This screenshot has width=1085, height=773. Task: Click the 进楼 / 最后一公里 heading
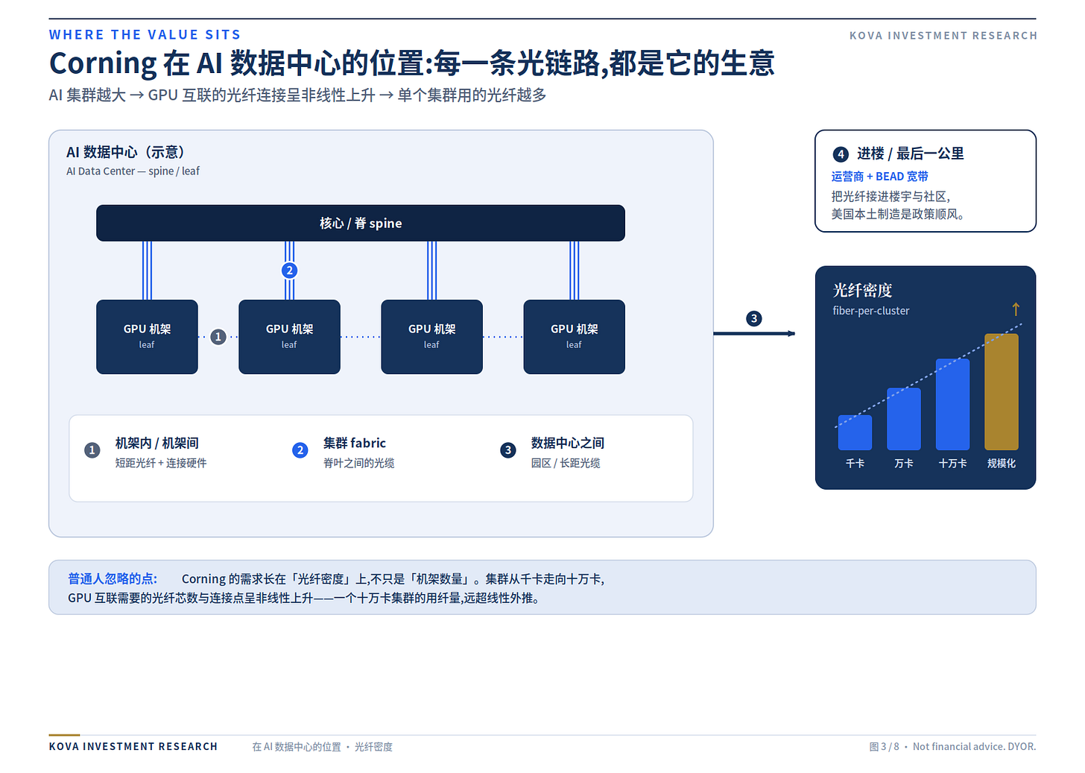click(x=910, y=154)
